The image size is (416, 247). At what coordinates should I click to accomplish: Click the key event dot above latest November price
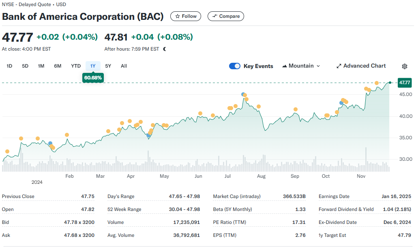(377, 83)
